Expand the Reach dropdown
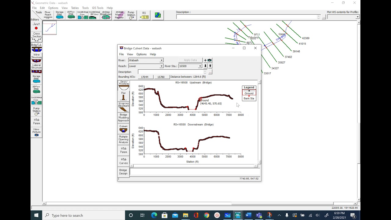391x220 pixels. coord(161,66)
